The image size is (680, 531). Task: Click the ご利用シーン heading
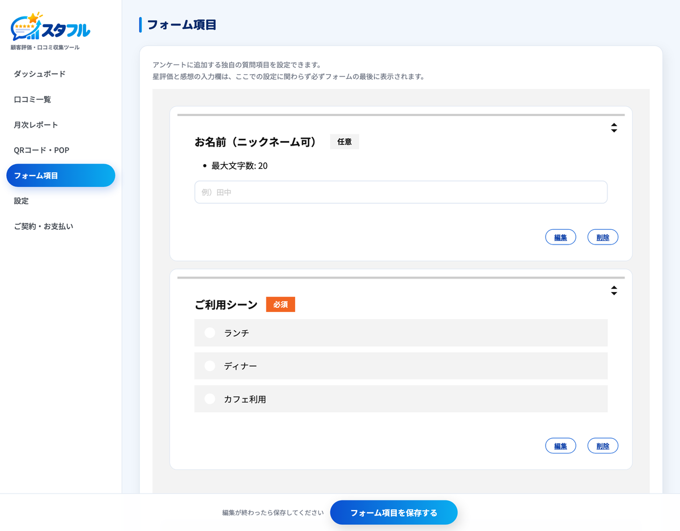(226, 305)
